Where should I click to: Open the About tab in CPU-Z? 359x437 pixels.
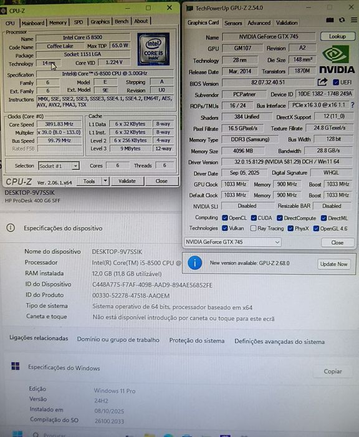pyautogui.click(x=141, y=21)
